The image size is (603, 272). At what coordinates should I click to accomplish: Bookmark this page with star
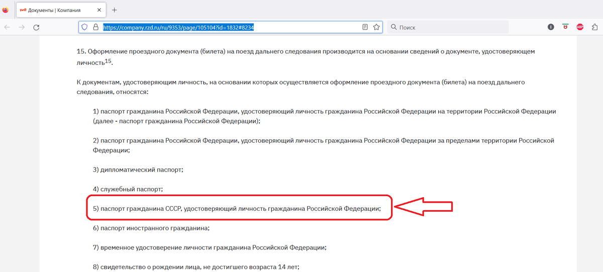(376, 27)
